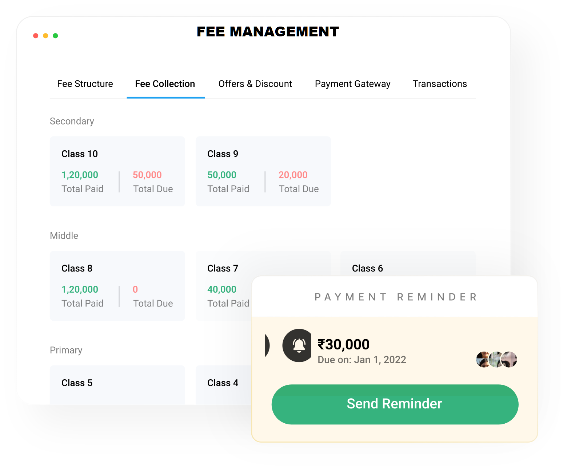Open the Class 6 card title
Image resolution: width=567 pixels, height=471 pixels.
(x=367, y=269)
